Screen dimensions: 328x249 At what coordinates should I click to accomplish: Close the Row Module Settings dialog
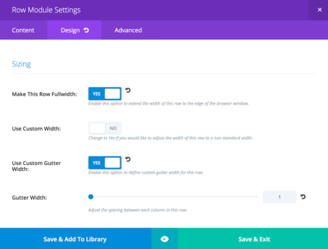(320, 10)
